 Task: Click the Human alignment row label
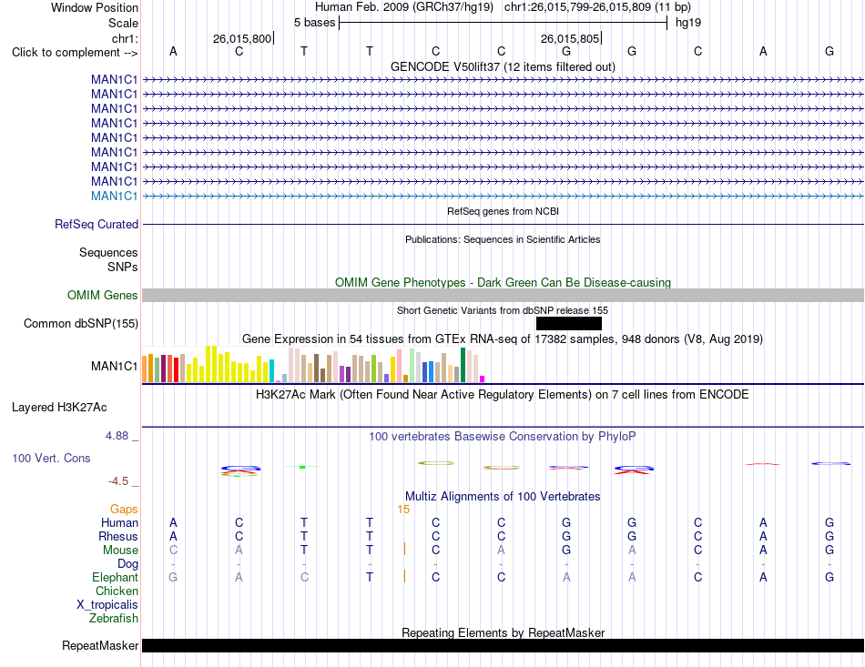coord(119,522)
